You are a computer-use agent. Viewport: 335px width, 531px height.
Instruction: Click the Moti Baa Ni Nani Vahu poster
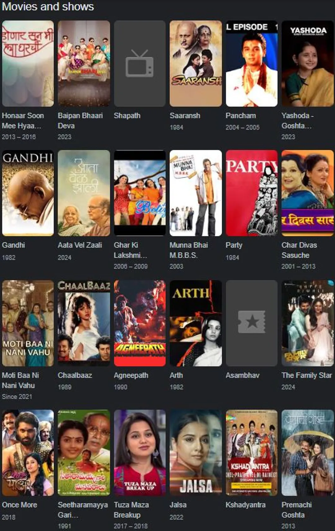point(28,323)
